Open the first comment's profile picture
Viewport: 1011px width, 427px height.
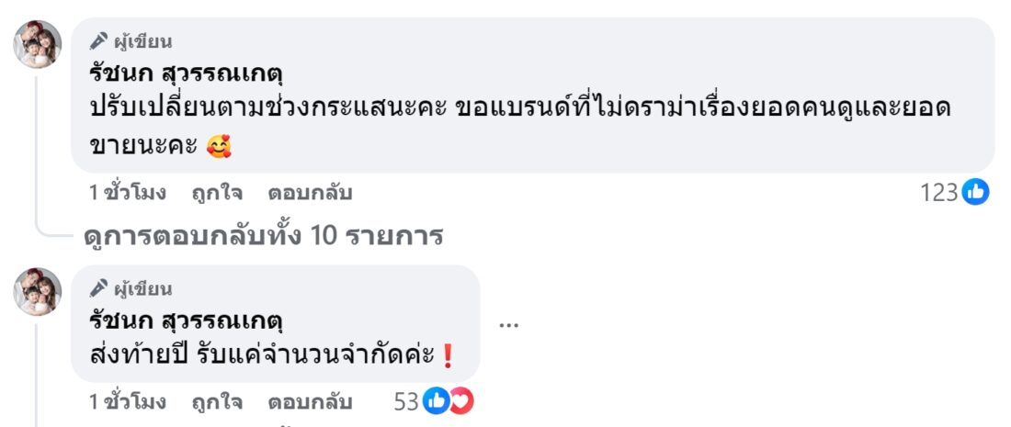pos(38,44)
